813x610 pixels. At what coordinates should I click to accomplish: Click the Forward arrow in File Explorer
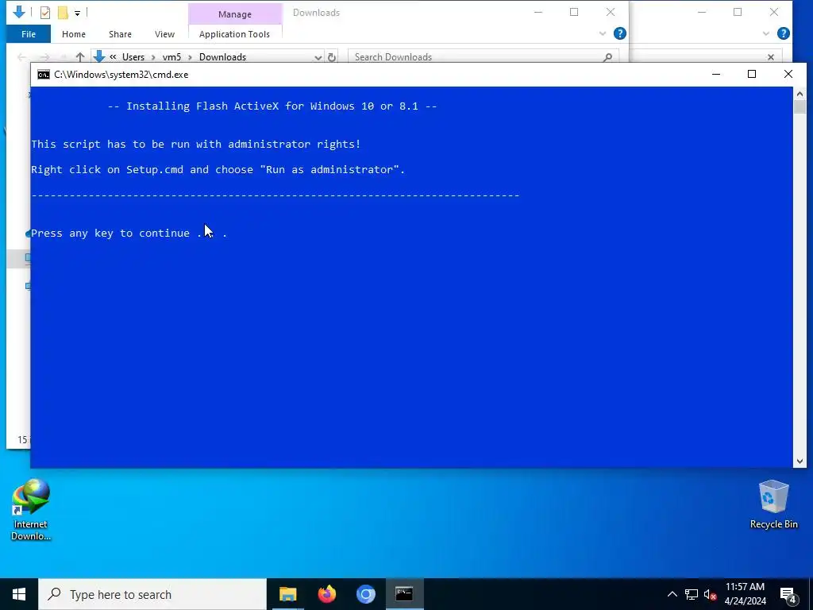44,57
